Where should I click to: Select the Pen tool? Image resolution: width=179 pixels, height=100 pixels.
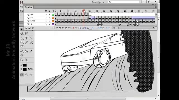click(22, 38)
